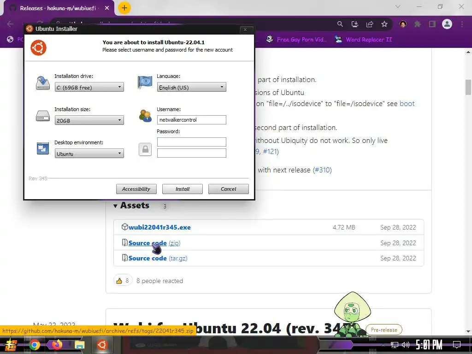
Task: Click the language flag icon
Action: point(145,82)
